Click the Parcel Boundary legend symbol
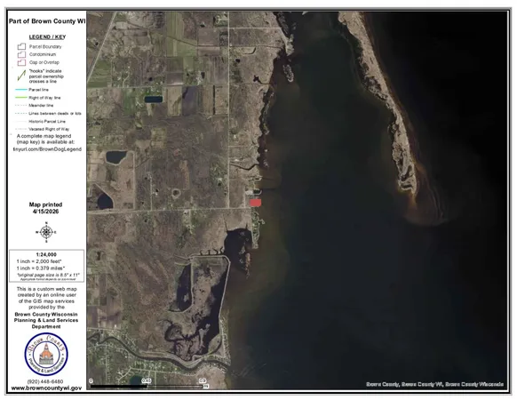This screenshot has width=517, height=400. click(x=21, y=46)
